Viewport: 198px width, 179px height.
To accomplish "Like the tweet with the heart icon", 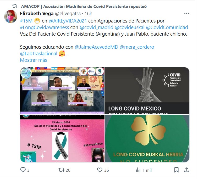I will (100, 170).
